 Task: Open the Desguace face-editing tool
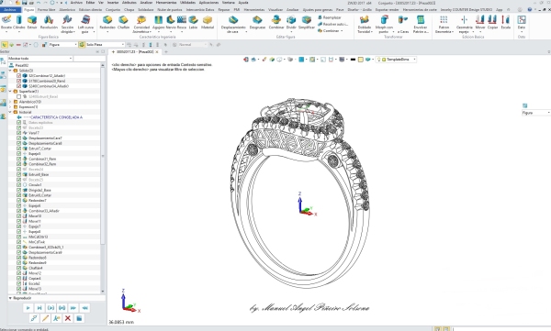(257, 21)
